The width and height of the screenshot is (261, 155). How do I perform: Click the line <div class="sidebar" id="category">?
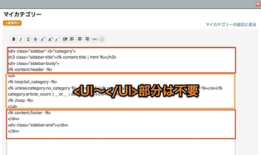42,51
